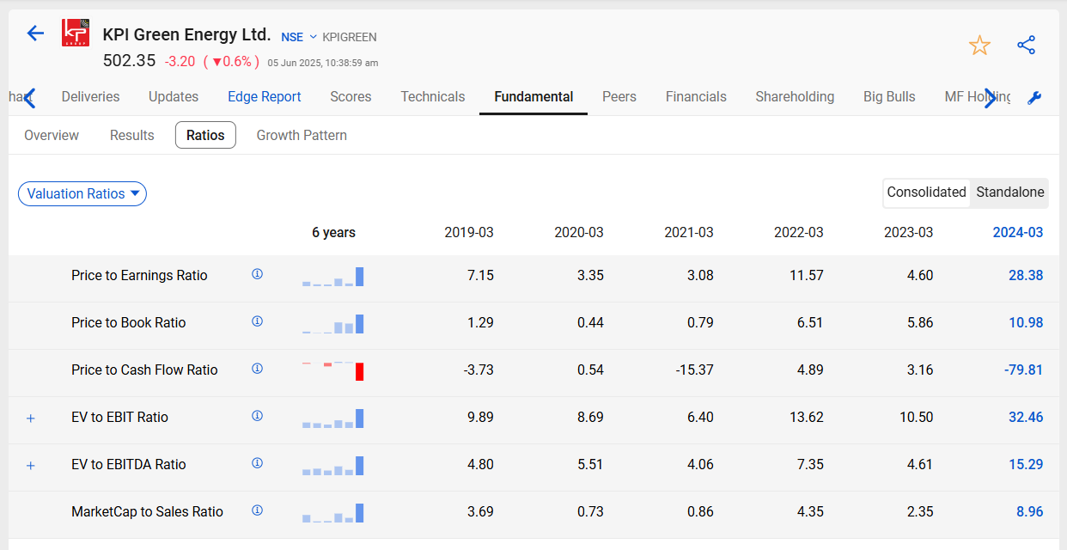
Task: Click the 15.29 EV to EBITDA value
Action: click(x=1026, y=465)
